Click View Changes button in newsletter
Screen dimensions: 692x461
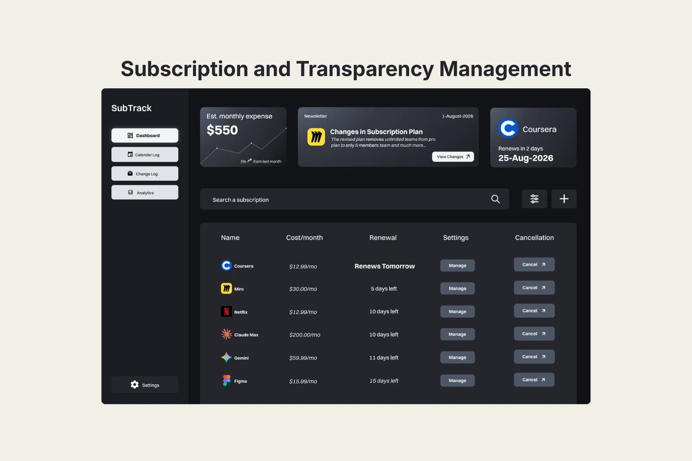[453, 157]
